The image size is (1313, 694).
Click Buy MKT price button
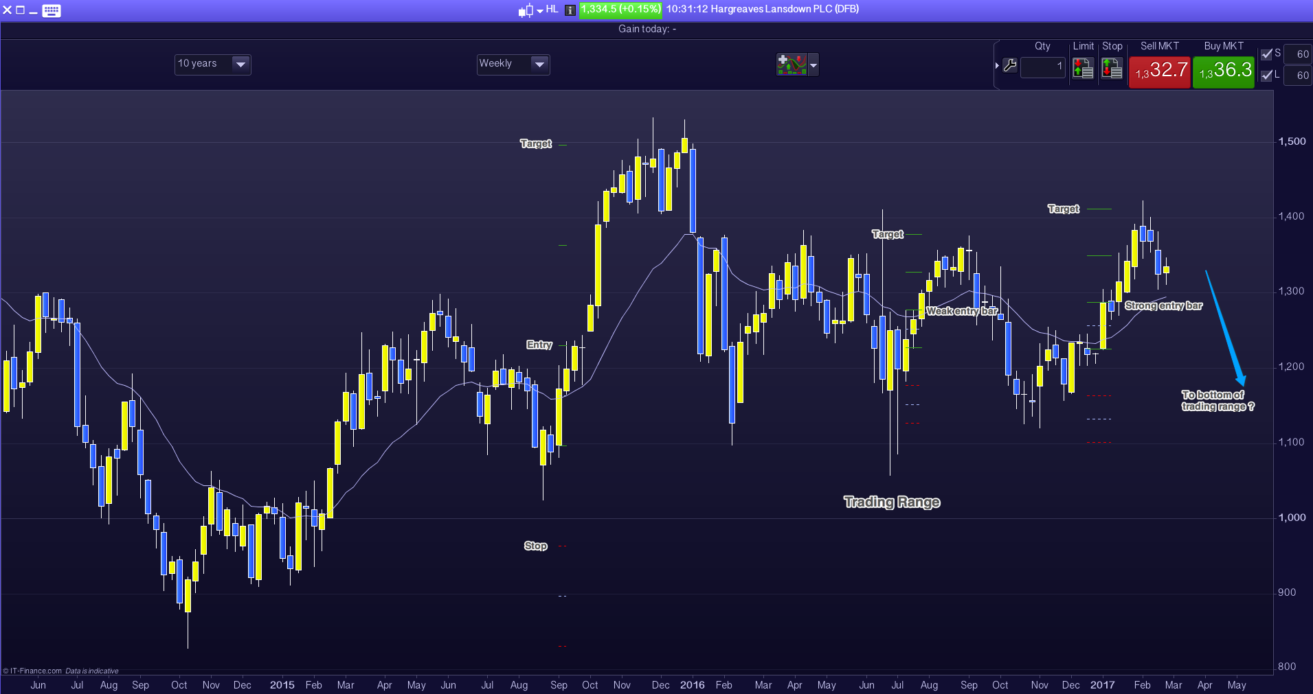pyautogui.click(x=1224, y=71)
